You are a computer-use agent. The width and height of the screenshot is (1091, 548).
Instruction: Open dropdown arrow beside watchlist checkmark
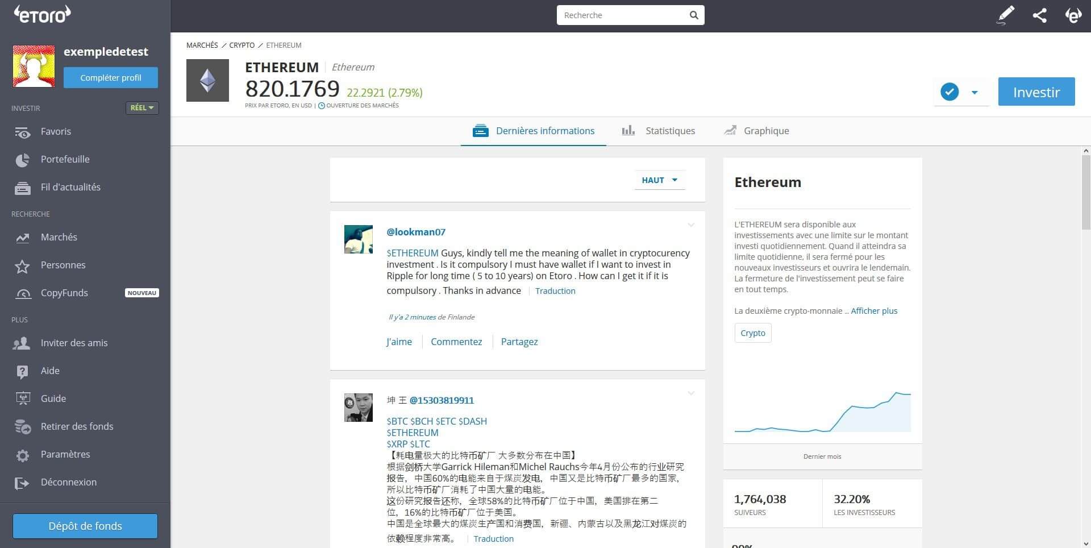point(975,92)
